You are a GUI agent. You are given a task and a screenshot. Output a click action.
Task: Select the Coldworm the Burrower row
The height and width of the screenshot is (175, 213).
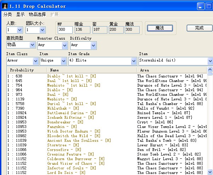coord(107,159)
